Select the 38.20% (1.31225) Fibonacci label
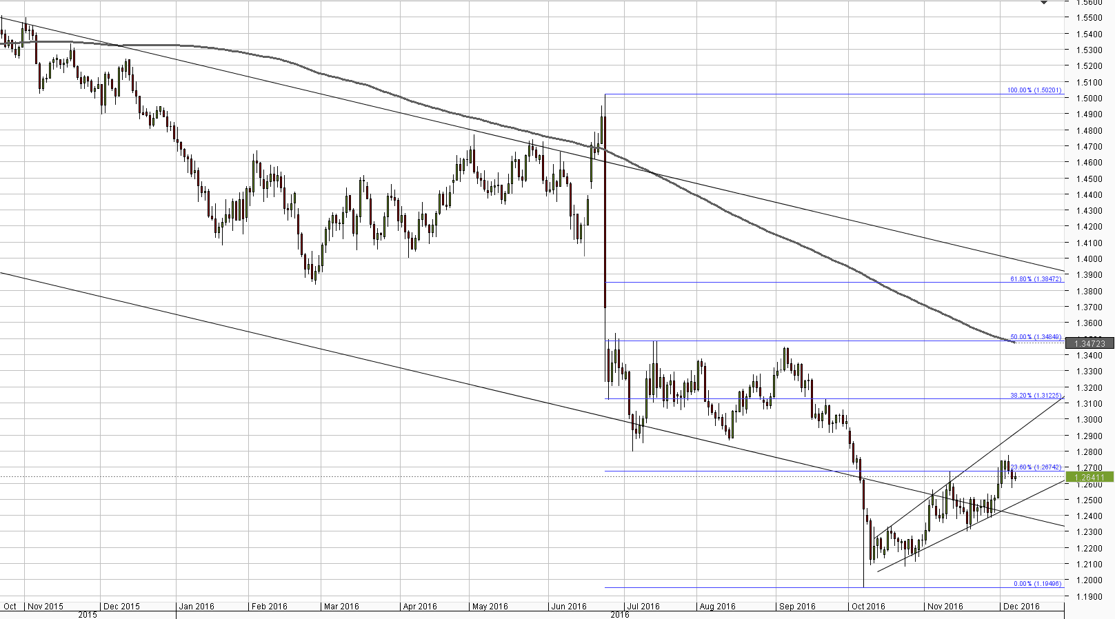 click(1036, 396)
